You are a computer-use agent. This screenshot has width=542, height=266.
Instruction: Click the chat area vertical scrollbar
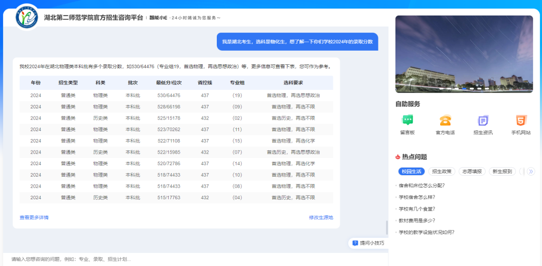coord(386,227)
